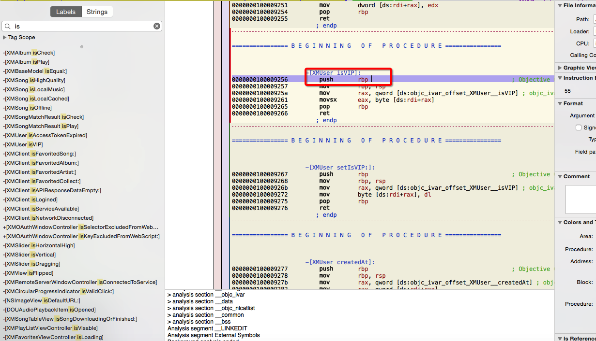Select label -[XMClient isFavoritedSong:]

coord(39,154)
